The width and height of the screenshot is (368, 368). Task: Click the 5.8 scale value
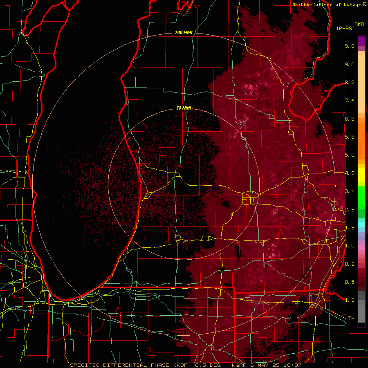pyautogui.click(x=350, y=137)
